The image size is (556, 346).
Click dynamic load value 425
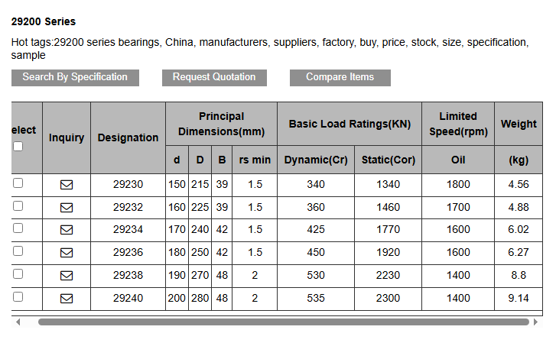(316, 229)
